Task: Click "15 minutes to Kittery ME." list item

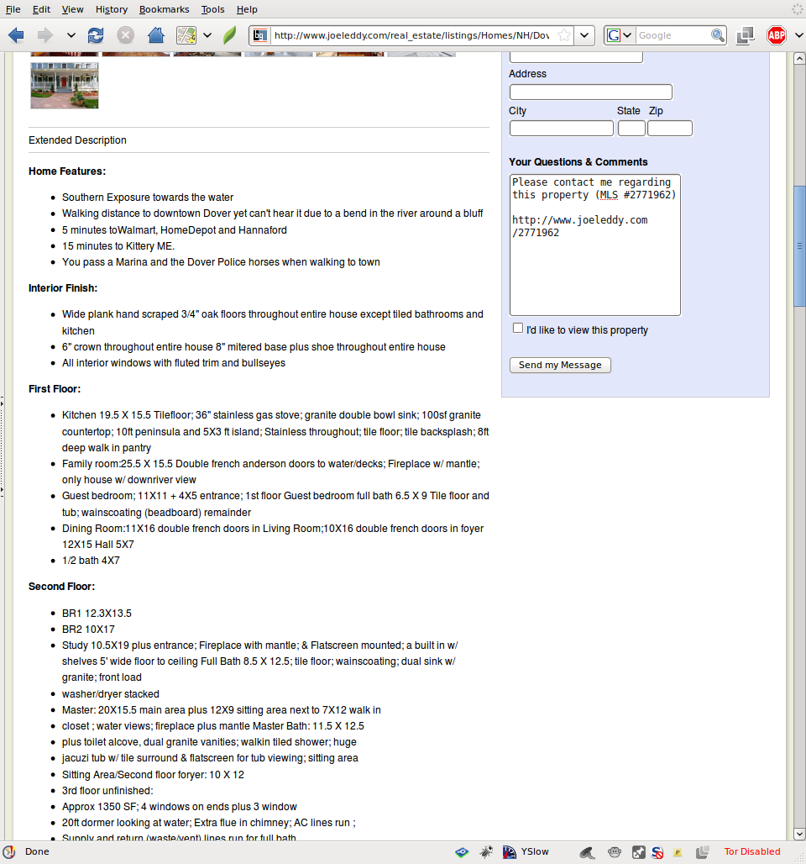Action: point(118,245)
